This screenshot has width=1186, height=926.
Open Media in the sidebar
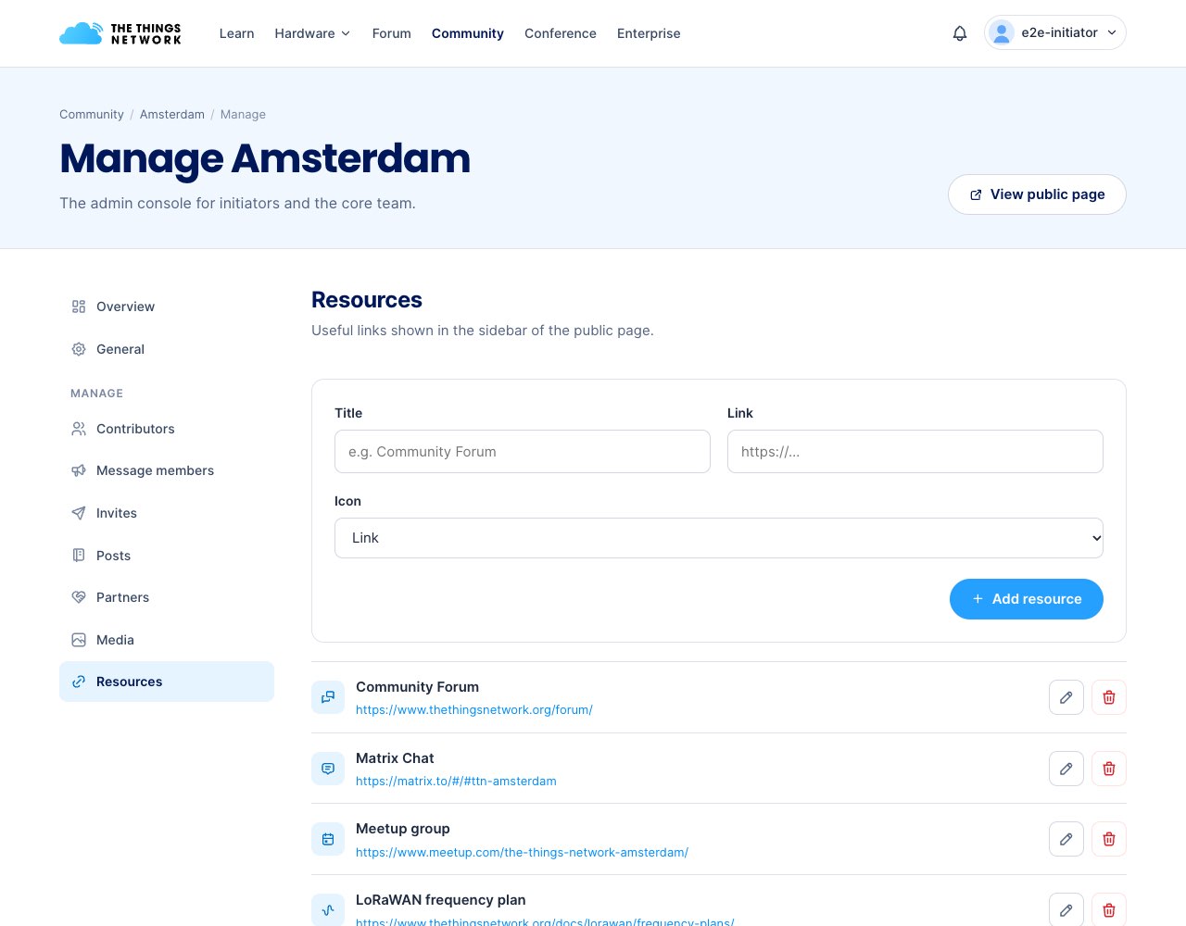(167, 640)
